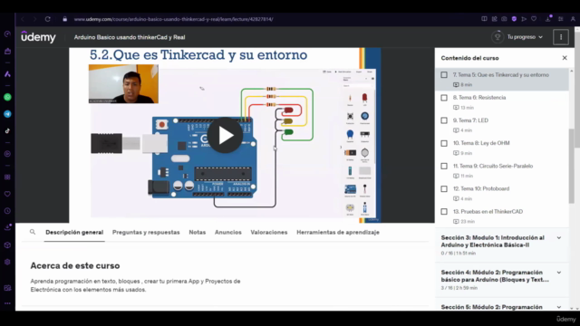Open extensions cube icon in sidebar
The height and width of the screenshot is (326, 580).
[7, 245]
